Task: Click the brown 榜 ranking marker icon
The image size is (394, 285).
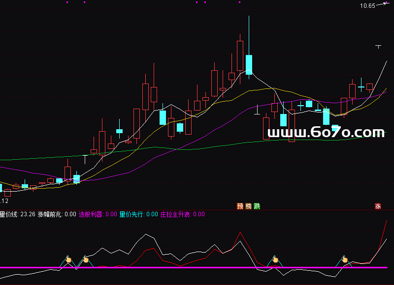Action: click(x=248, y=206)
